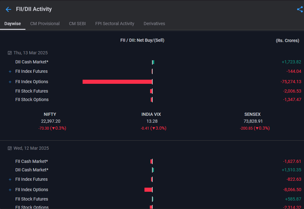
Task: Click the NIFTY index label
Action: point(50,114)
